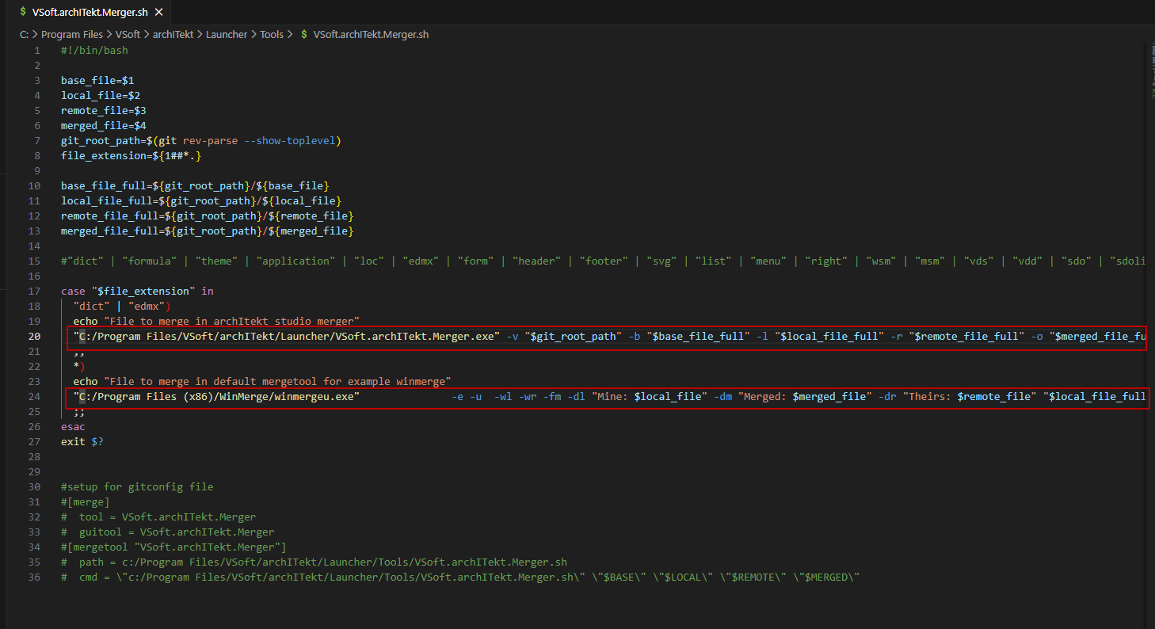Viewport: 1155px width, 629px height.
Task: Click line number 20 in the gutter
Action: coord(35,336)
